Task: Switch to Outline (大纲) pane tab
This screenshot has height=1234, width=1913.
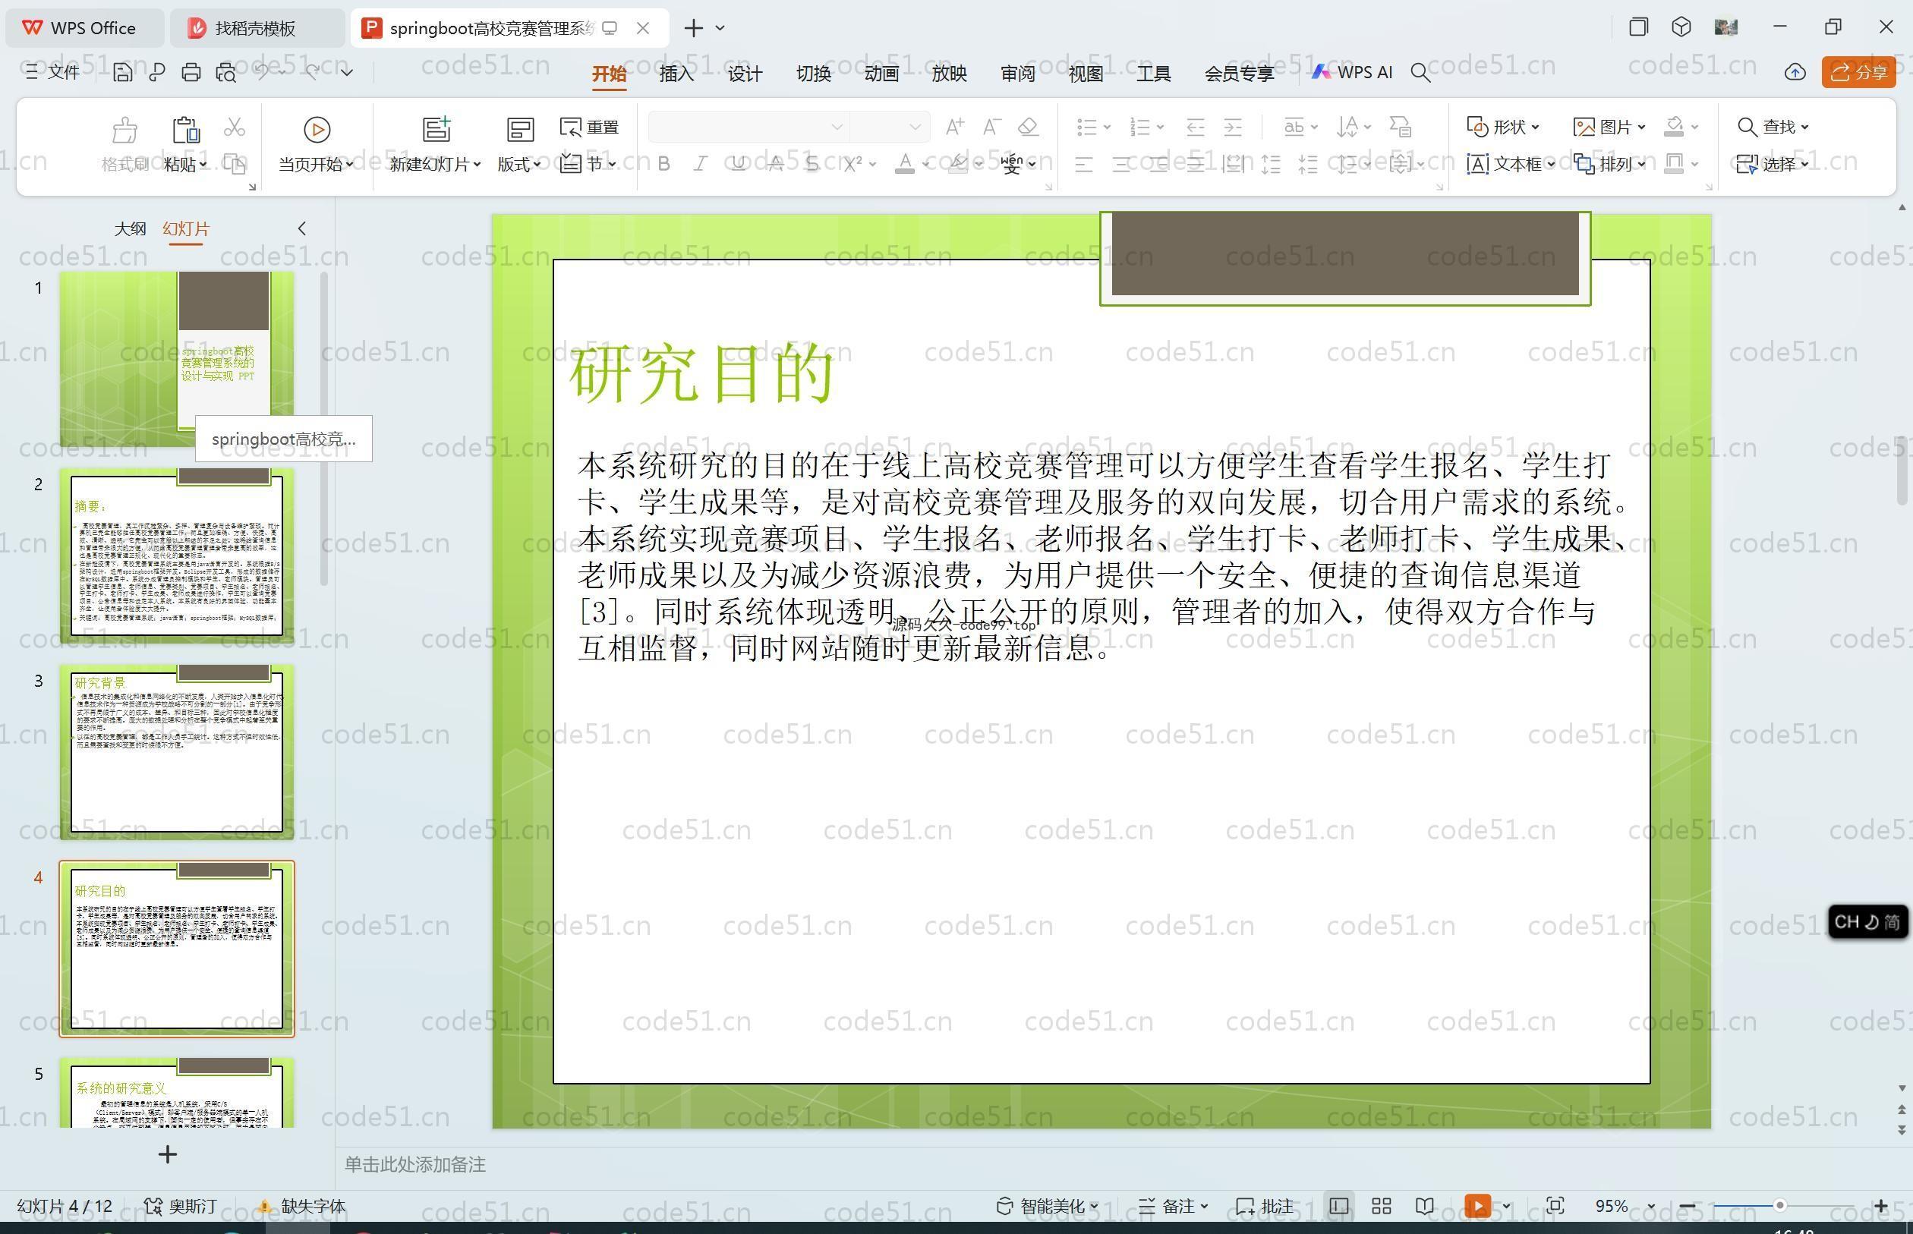Action: coord(130,228)
